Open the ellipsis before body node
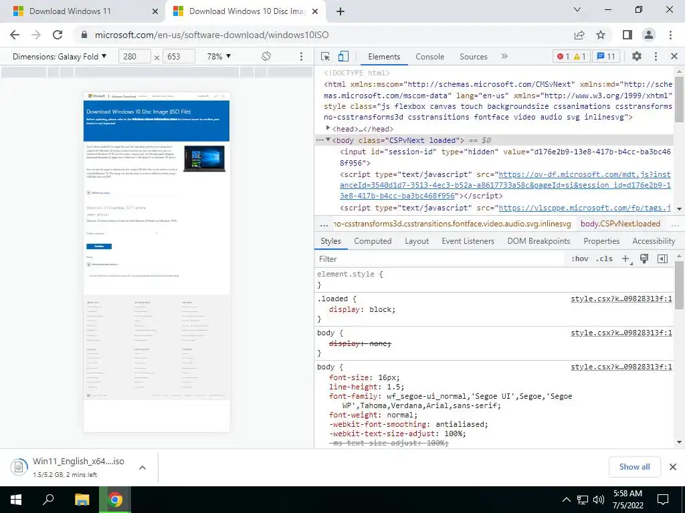The width and height of the screenshot is (685, 513). (319, 140)
